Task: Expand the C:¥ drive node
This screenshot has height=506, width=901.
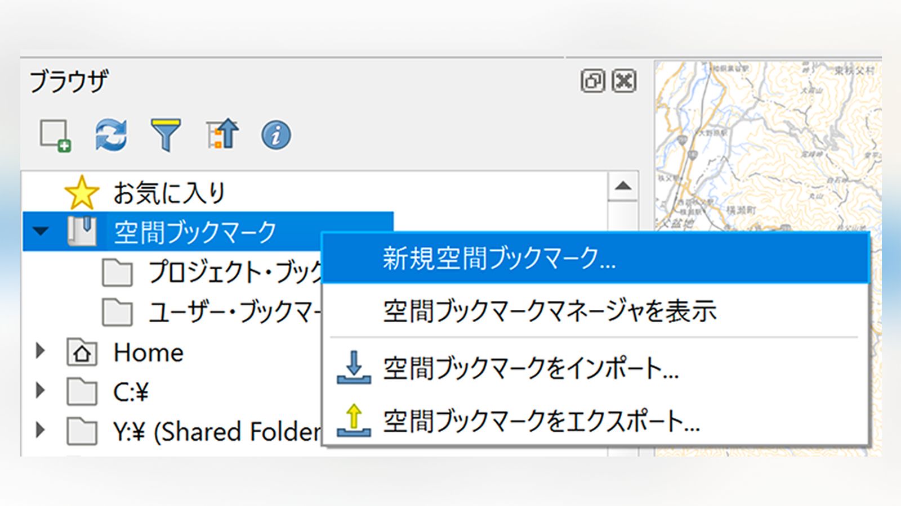Action: click(41, 391)
